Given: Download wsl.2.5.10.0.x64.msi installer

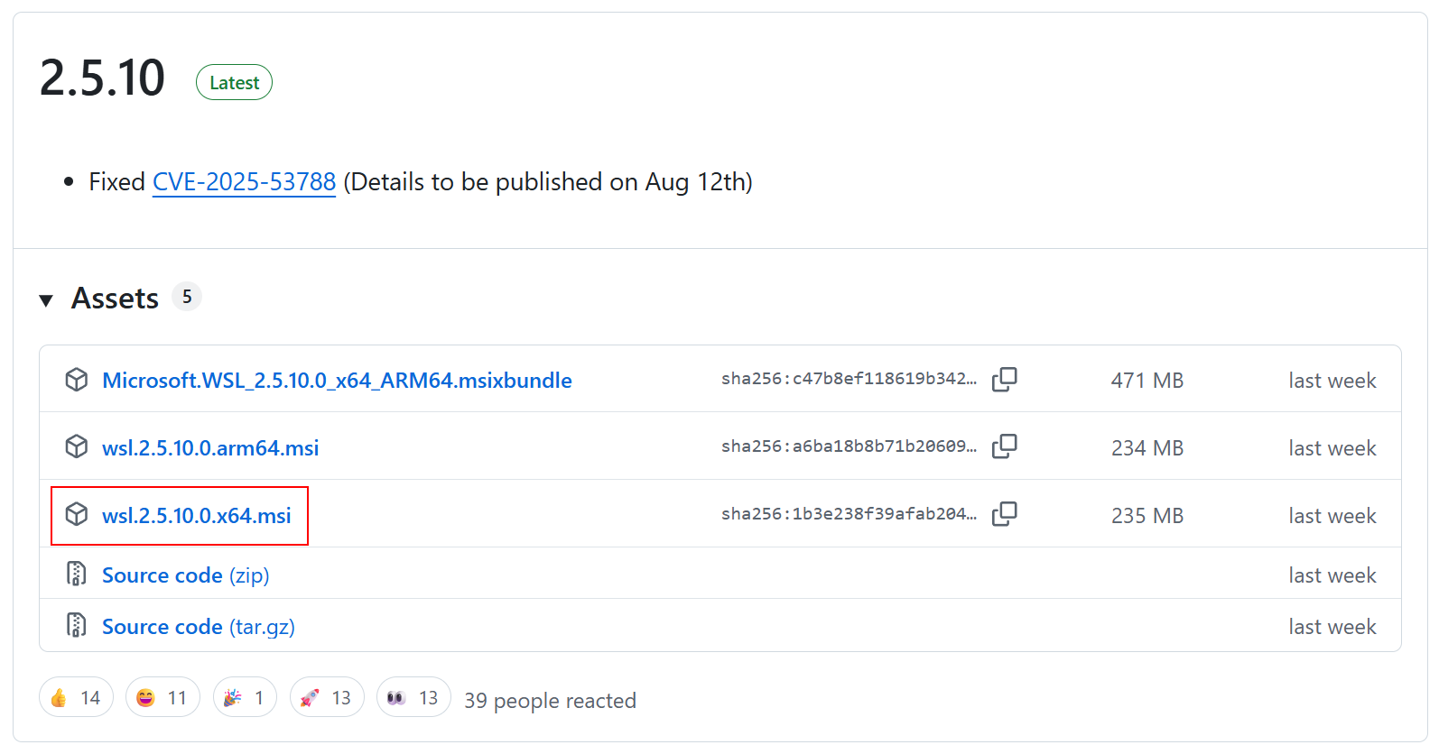Looking at the screenshot, I should (x=196, y=516).
